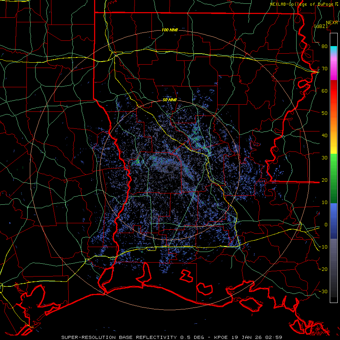This screenshot has height=340, width=340.
Task: Click the 0 value on the dBZ scale
Action: pos(326,225)
